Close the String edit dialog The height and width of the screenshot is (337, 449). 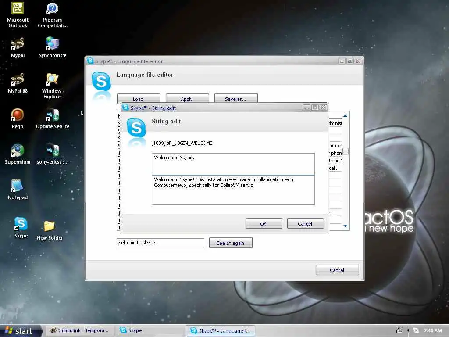click(323, 108)
